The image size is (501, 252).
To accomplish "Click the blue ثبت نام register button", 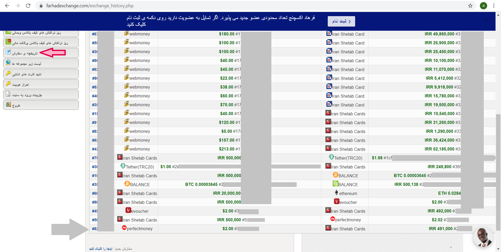I will (341, 21).
